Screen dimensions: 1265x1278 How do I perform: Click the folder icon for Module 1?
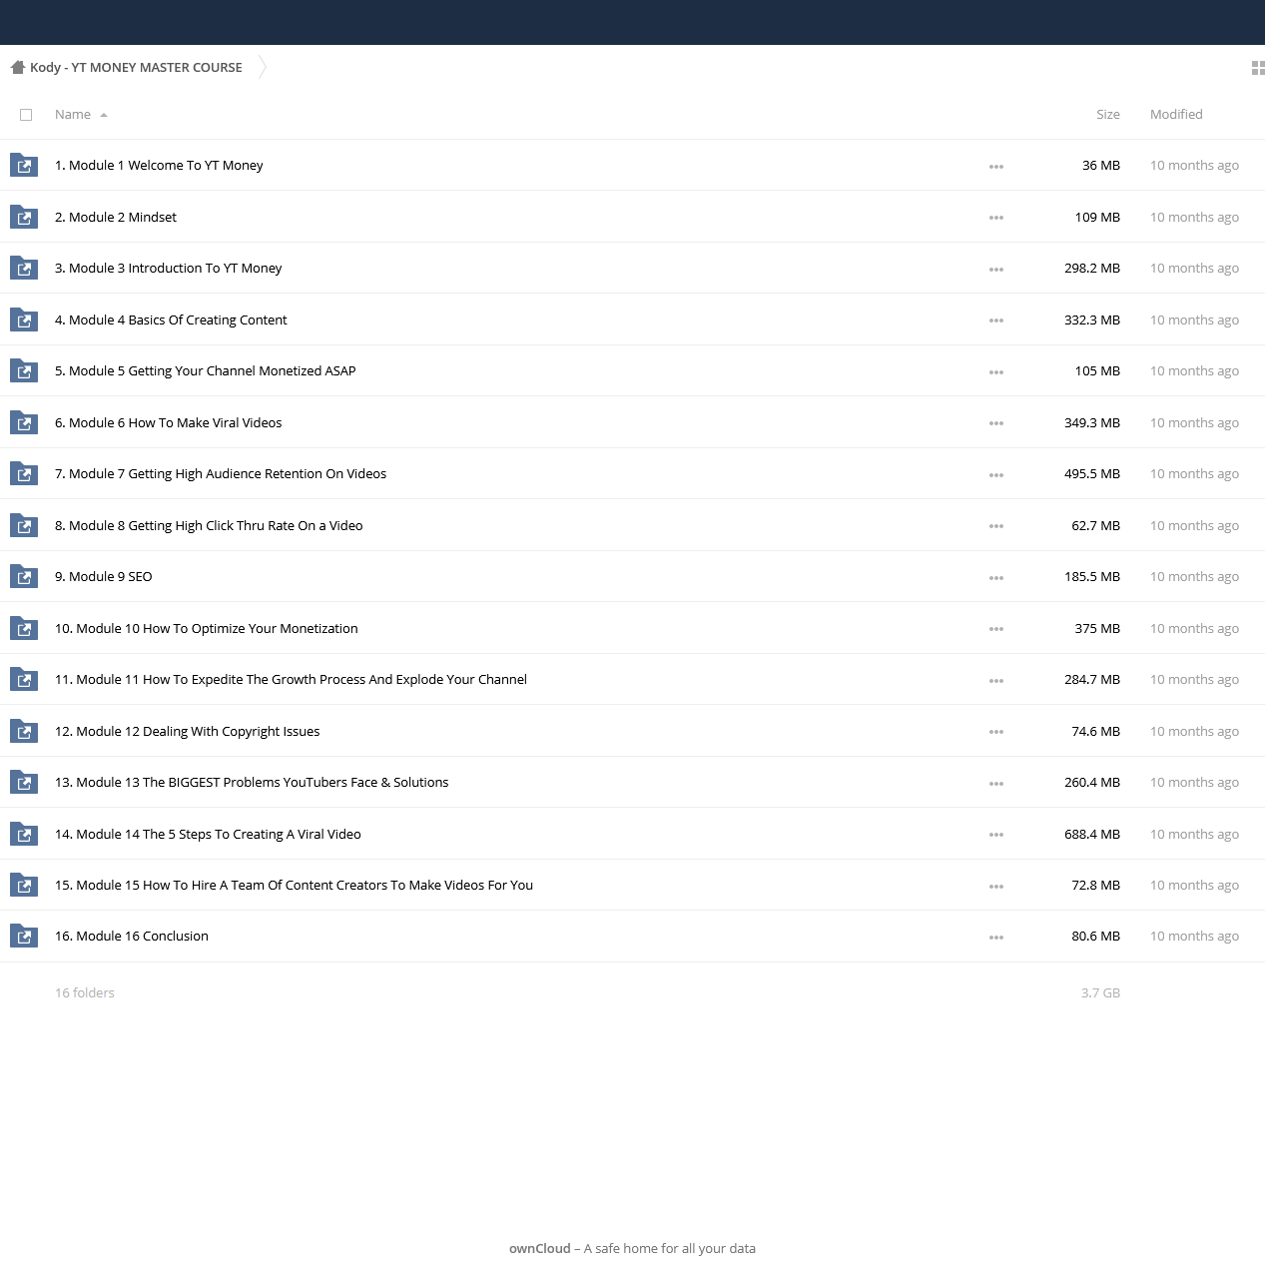pyautogui.click(x=24, y=165)
